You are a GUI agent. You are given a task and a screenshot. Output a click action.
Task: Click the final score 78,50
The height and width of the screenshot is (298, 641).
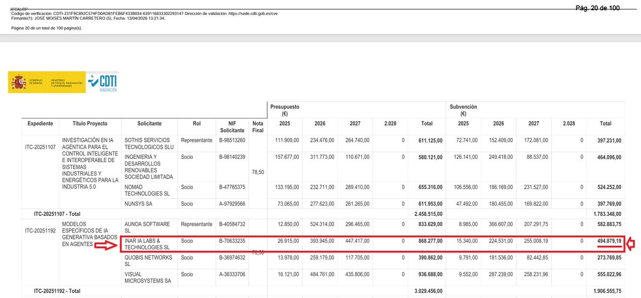click(x=258, y=172)
